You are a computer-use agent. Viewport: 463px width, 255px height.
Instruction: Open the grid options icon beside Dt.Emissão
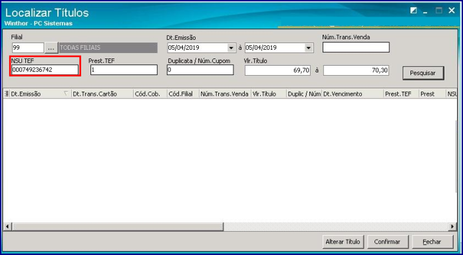coord(7,94)
